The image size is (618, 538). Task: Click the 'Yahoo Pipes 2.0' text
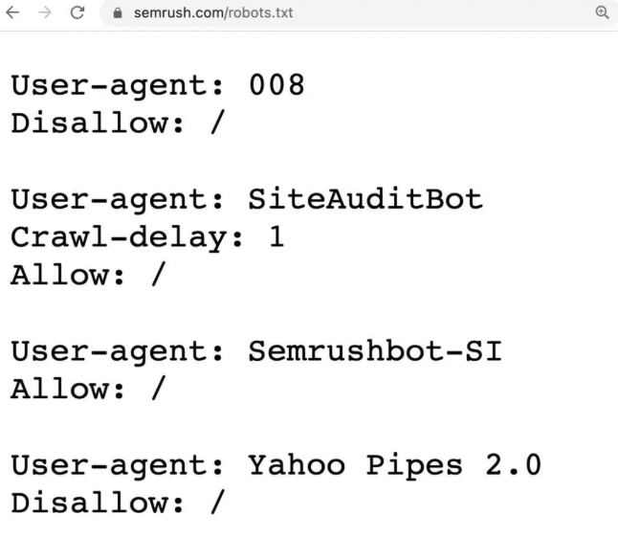pyautogui.click(x=394, y=466)
